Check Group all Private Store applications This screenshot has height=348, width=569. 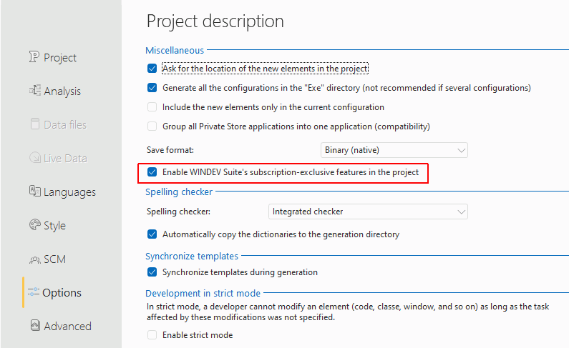[x=152, y=126]
